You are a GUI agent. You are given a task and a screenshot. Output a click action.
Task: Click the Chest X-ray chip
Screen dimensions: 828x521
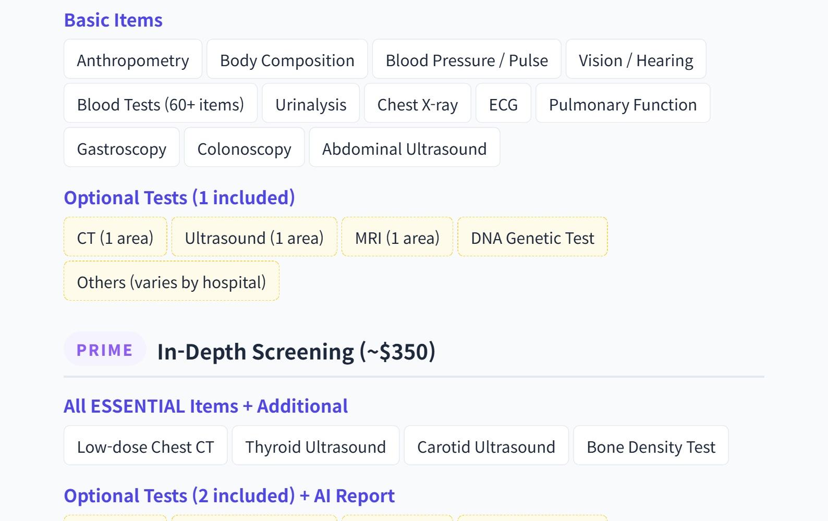[417, 104]
